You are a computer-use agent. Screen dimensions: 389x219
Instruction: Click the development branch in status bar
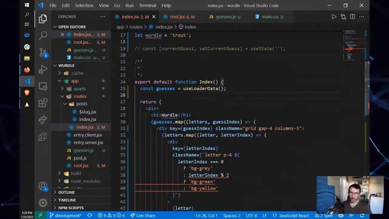point(66,215)
